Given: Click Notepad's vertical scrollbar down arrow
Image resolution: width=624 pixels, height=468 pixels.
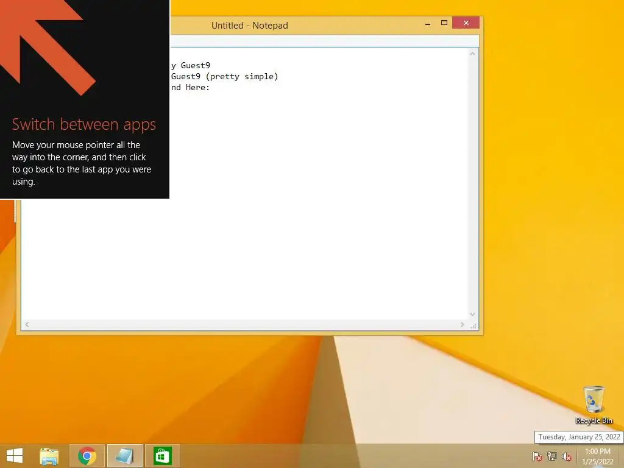Looking at the screenshot, I should pos(472,314).
